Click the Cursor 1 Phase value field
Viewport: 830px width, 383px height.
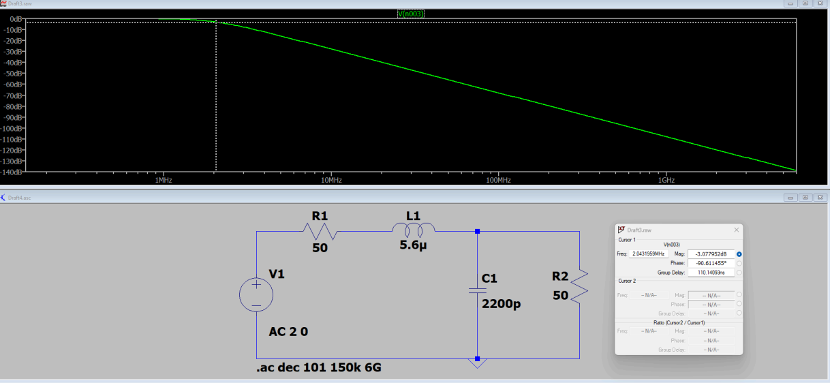[x=711, y=263]
